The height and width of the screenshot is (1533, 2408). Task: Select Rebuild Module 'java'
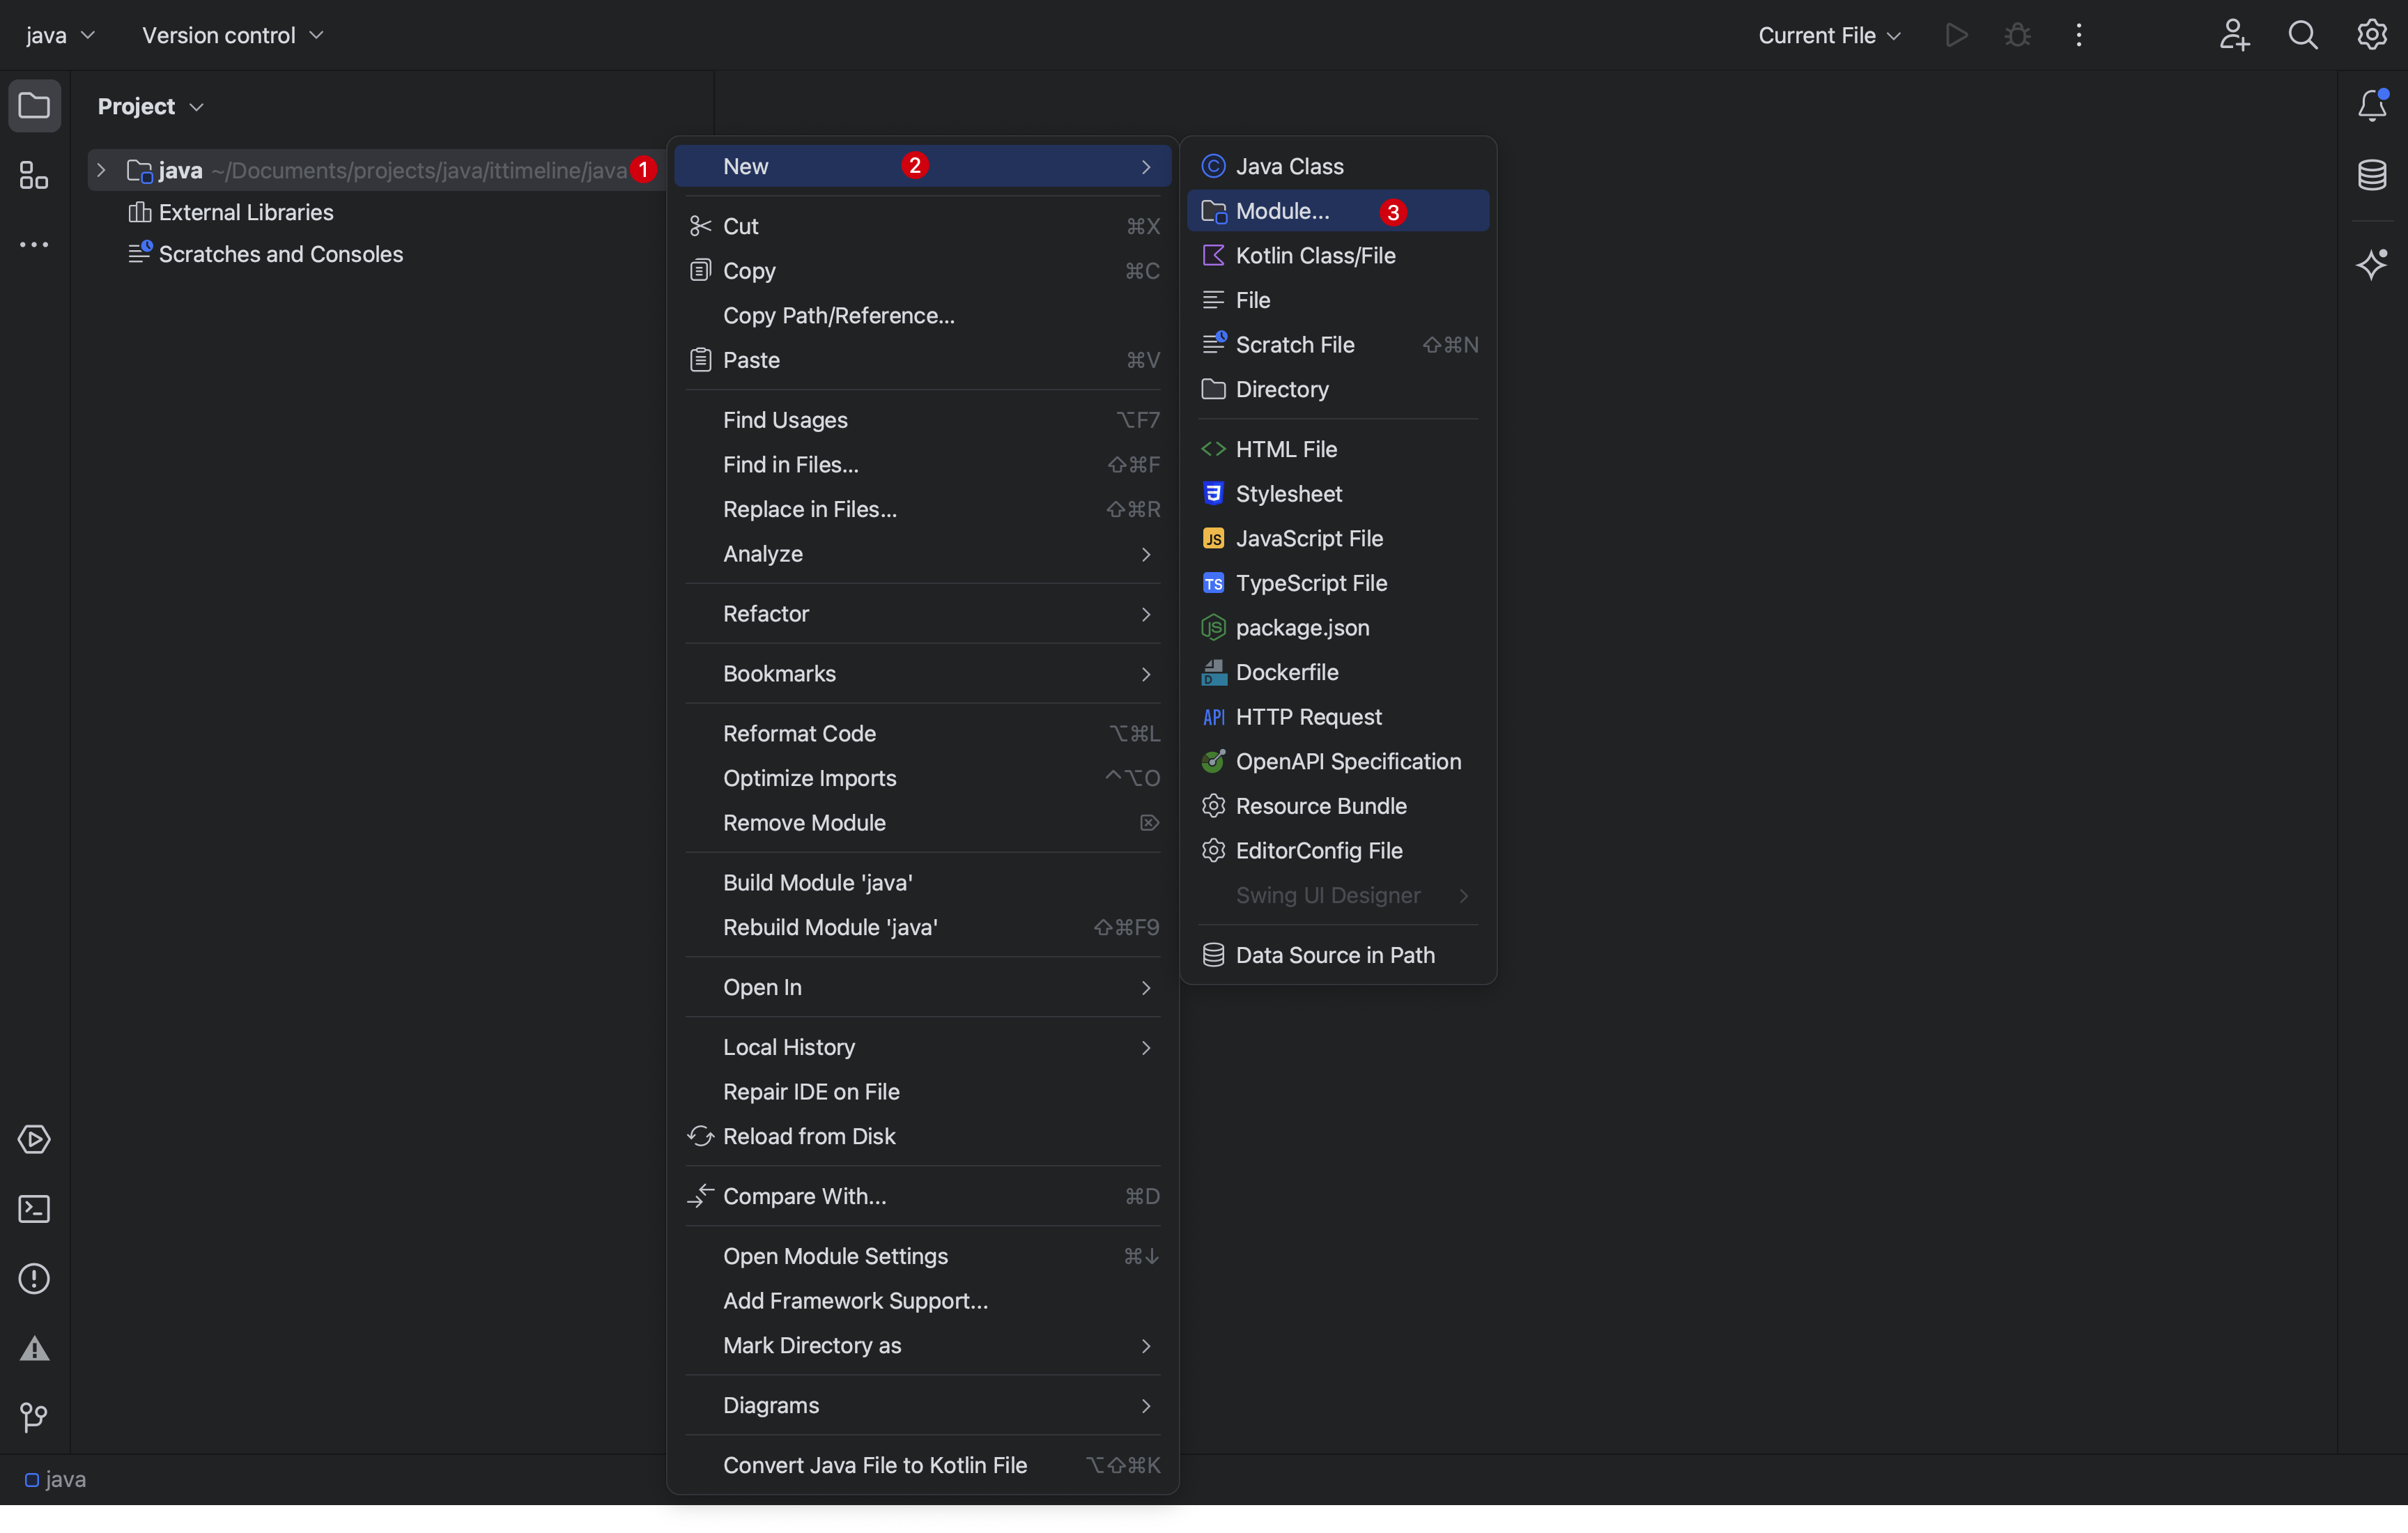[x=922, y=927]
